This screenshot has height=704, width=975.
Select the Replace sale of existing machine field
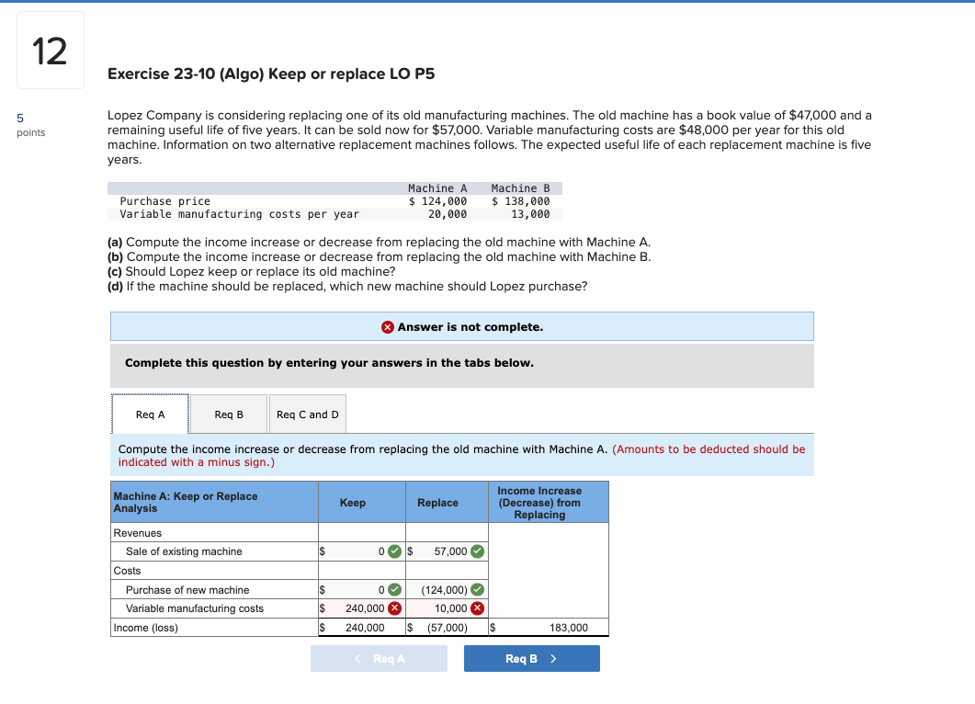[448, 551]
